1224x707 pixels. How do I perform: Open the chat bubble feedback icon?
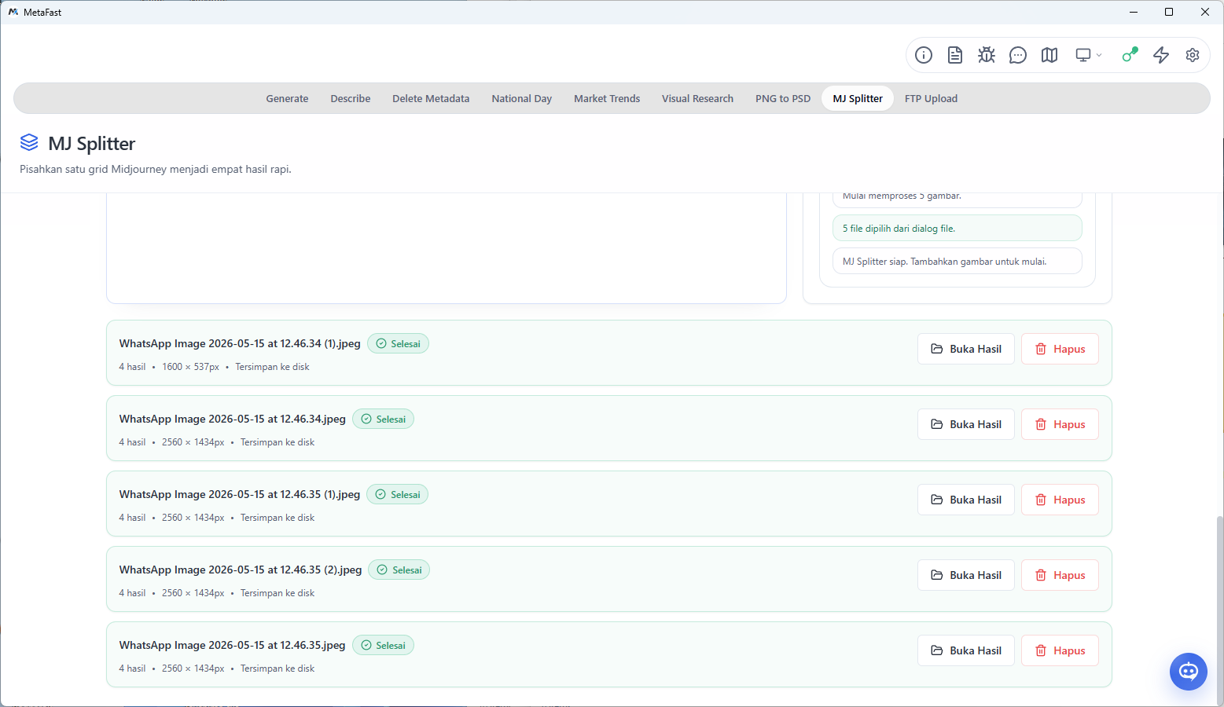pos(1018,55)
